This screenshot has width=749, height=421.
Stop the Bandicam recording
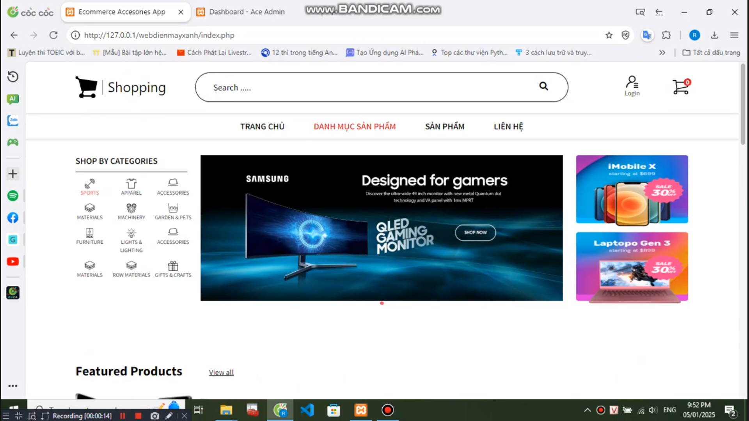pos(138,416)
